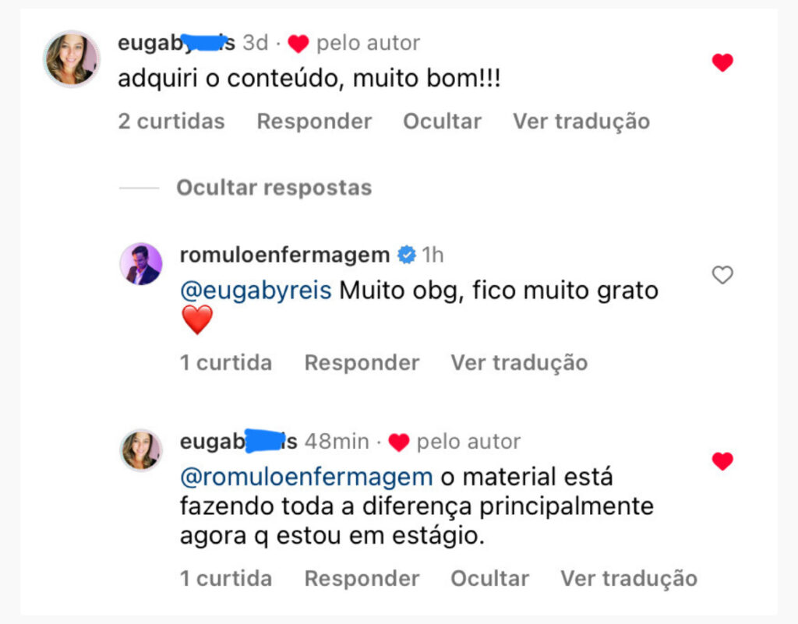
Task: Collapse replies via Ocultar respostas
Action: (274, 188)
